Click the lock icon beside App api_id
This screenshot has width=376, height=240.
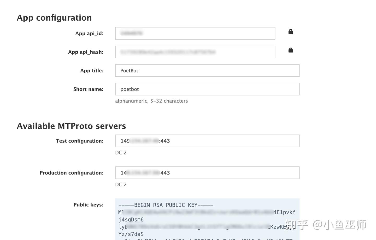pos(290,31)
